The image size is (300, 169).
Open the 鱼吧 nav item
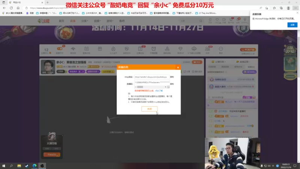coord(122,21)
